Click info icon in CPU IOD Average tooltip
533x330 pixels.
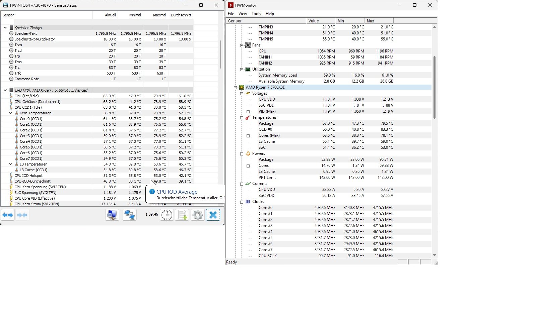point(152,192)
